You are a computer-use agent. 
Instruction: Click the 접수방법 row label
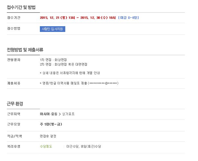[14, 28]
